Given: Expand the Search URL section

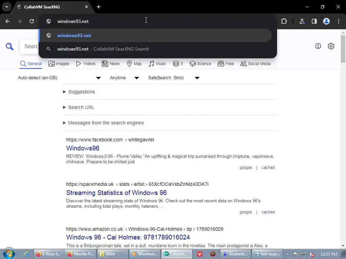Looking at the screenshot, I should pos(79,107).
